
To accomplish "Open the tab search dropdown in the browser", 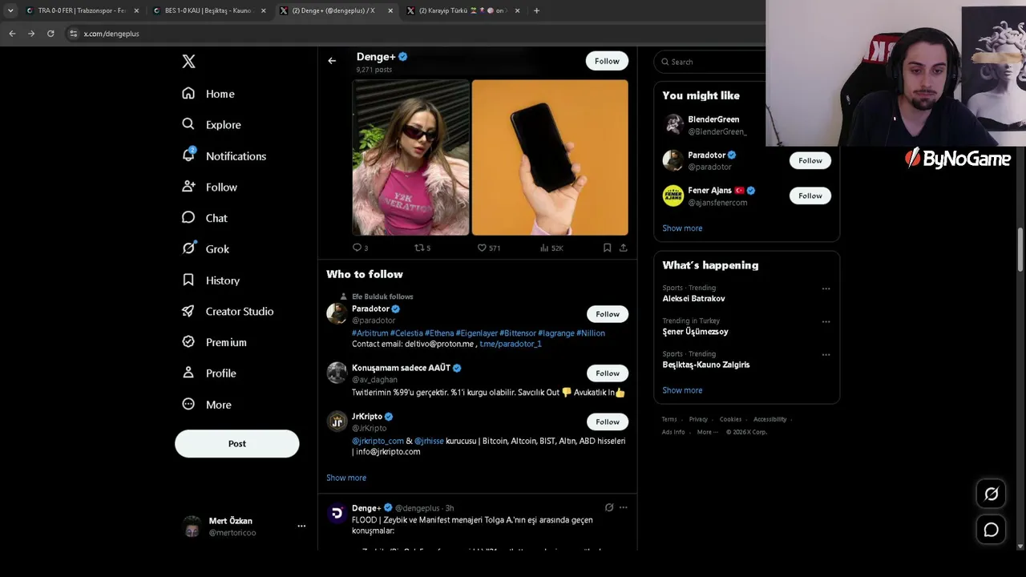I will click(x=10, y=10).
